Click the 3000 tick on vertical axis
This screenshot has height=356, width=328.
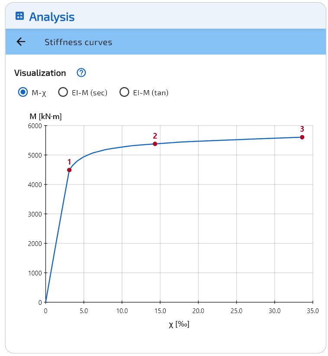[34, 214]
